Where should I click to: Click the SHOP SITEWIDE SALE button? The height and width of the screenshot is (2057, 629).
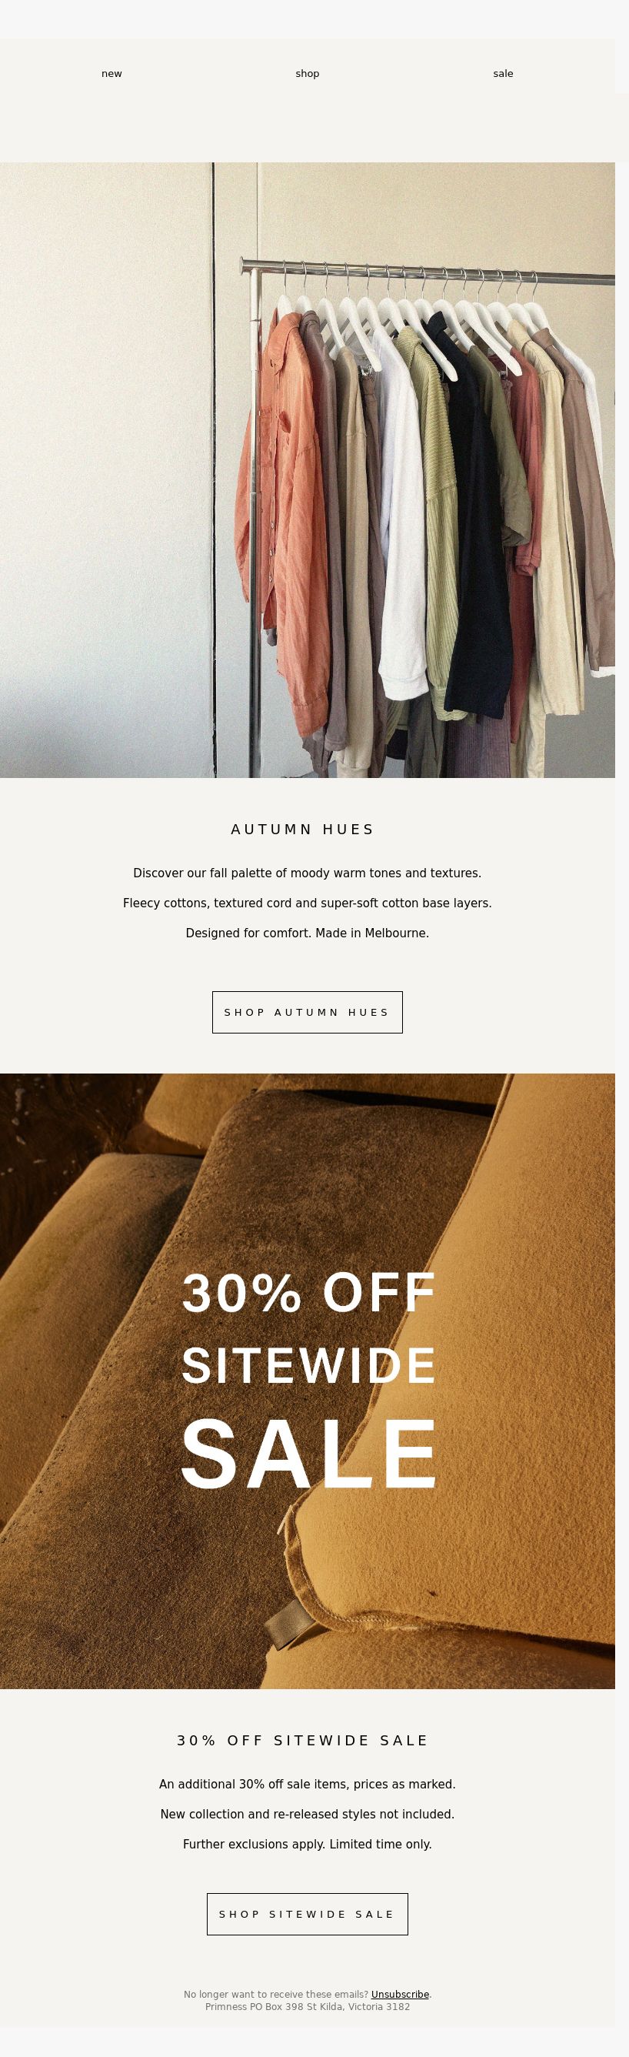click(x=308, y=1914)
